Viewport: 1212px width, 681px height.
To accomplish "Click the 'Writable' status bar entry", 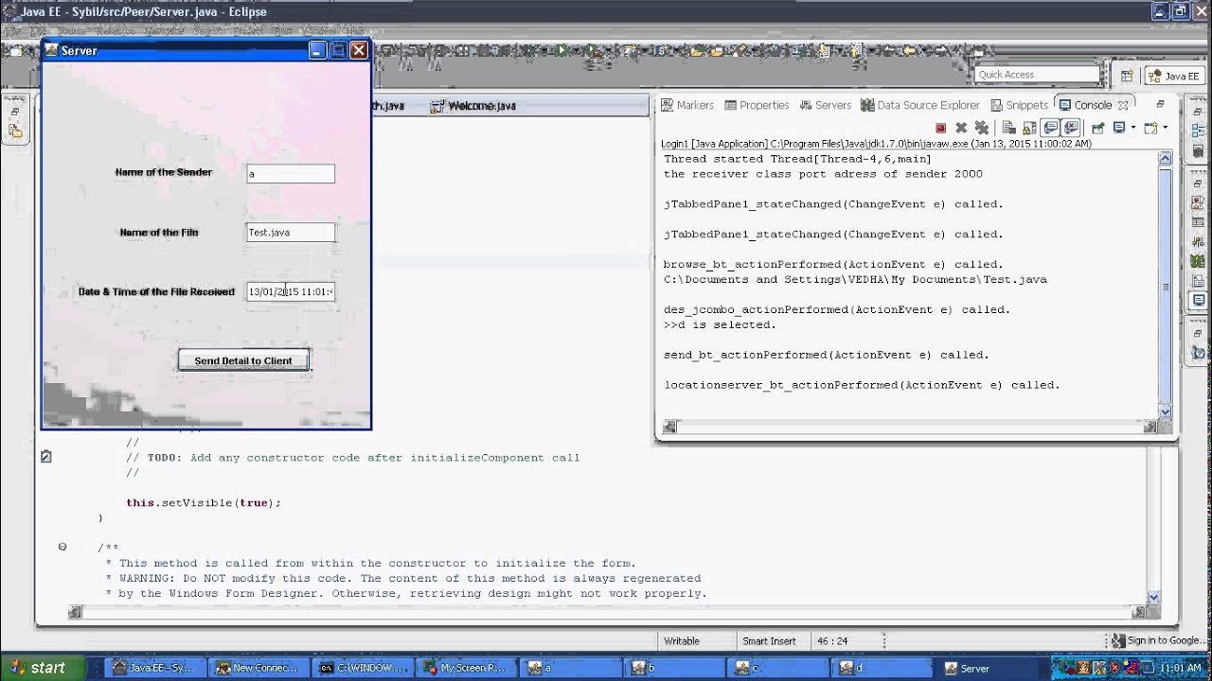I will coord(682,641).
